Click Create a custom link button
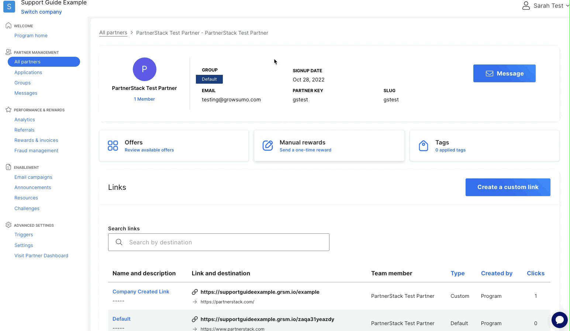The height and width of the screenshot is (331, 570). 508,187
